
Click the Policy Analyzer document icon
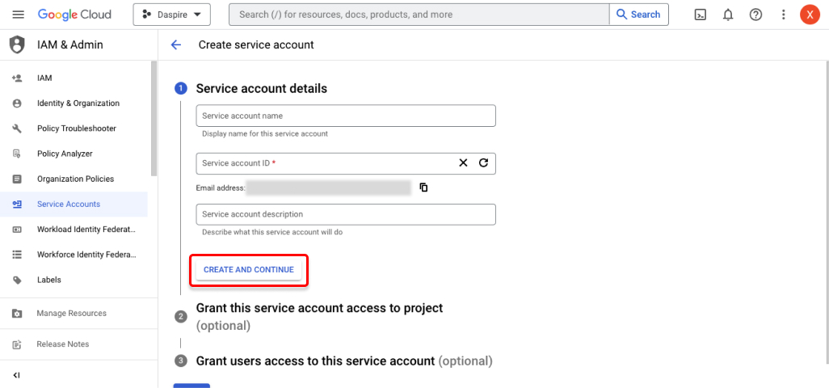point(17,154)
